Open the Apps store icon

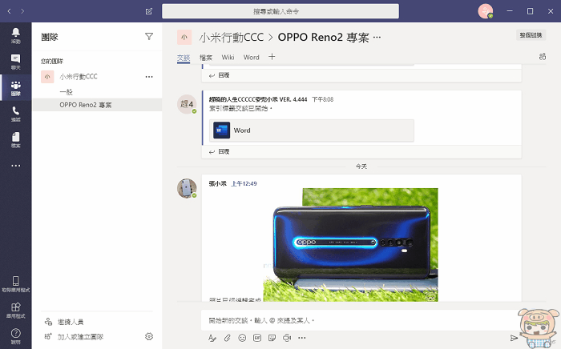(x=16, y=310)
